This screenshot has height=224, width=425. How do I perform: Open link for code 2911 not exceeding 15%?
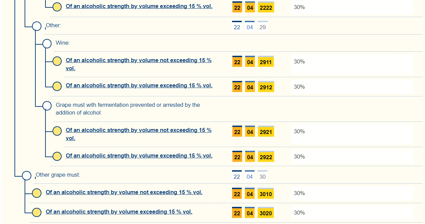pyautogui.click(x=138, y=60)
